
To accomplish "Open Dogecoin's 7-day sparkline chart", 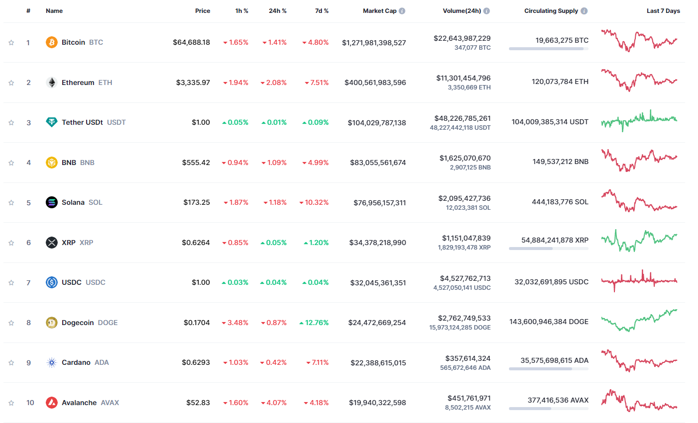I will 639,321.
